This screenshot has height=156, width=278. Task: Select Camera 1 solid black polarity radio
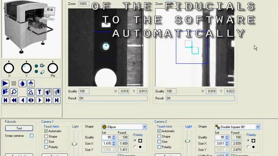coord(135,147)
